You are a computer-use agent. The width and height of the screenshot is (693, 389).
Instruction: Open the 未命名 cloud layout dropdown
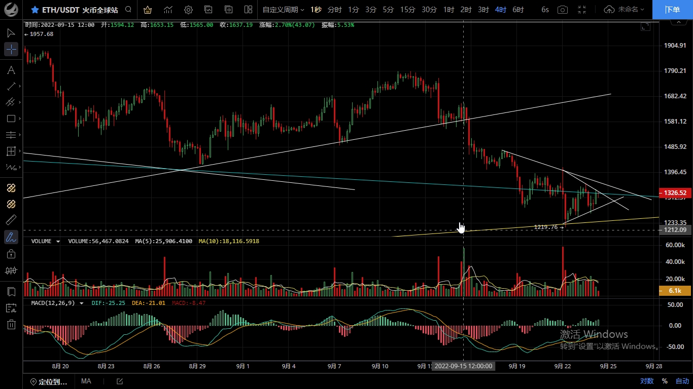point(625,10)
